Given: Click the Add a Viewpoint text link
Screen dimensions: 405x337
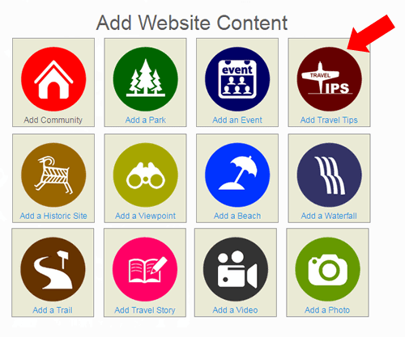Looking at the screenshot, I should tap(145, 216).
